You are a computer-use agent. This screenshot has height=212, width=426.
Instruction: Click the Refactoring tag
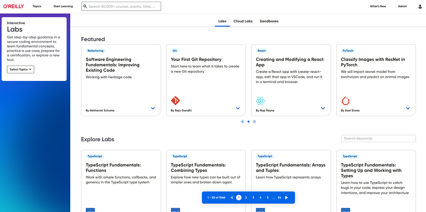95,51
